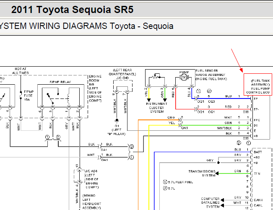Click the yellow wire arrow above Instrument Cluster
Viewport: 273px width, 210px height.
149,100
